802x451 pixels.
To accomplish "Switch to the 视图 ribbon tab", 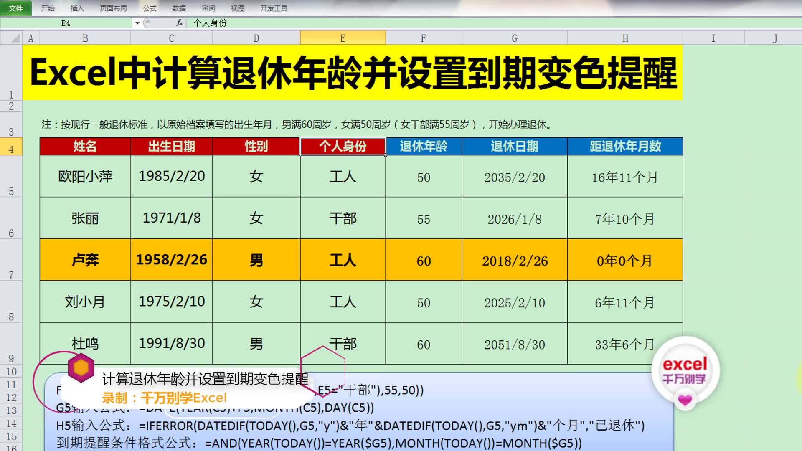I will [x=238, y=8].
